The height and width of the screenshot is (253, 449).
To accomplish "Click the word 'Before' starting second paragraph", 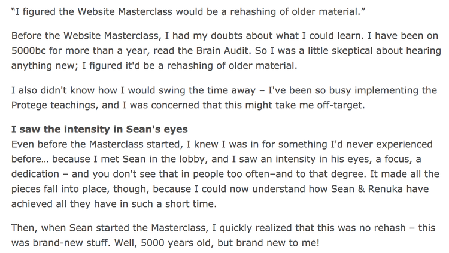I will point(26,36).
